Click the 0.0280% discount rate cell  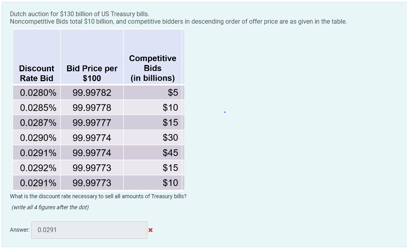click(x=36, y=92)
